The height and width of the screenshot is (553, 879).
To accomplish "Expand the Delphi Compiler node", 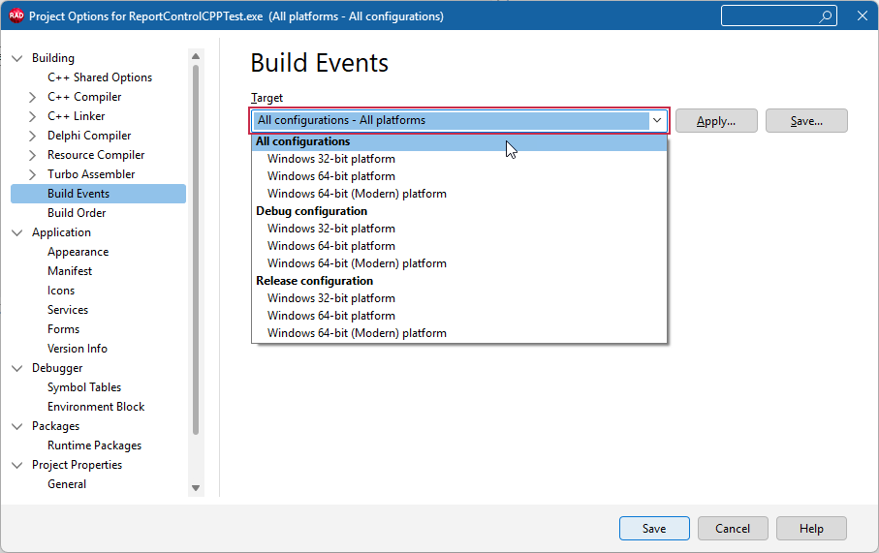I will 33,136.
